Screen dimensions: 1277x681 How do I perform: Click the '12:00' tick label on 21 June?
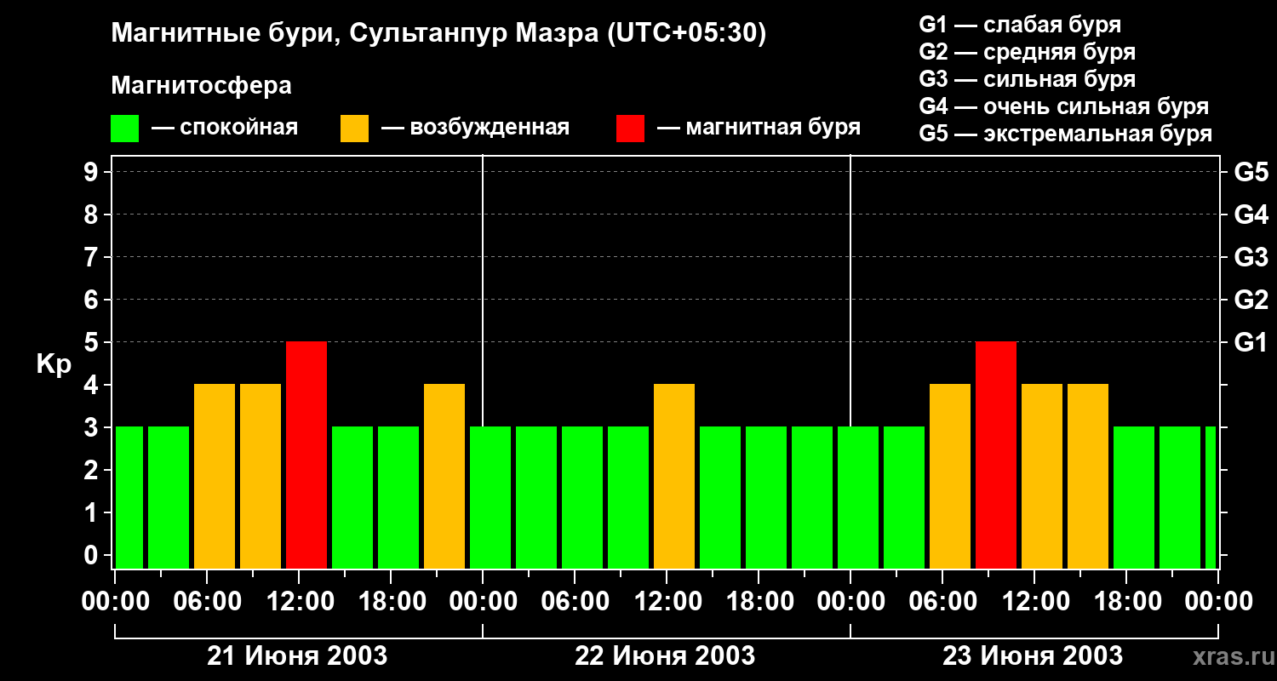pyautogui.click(x=300, y=602)
